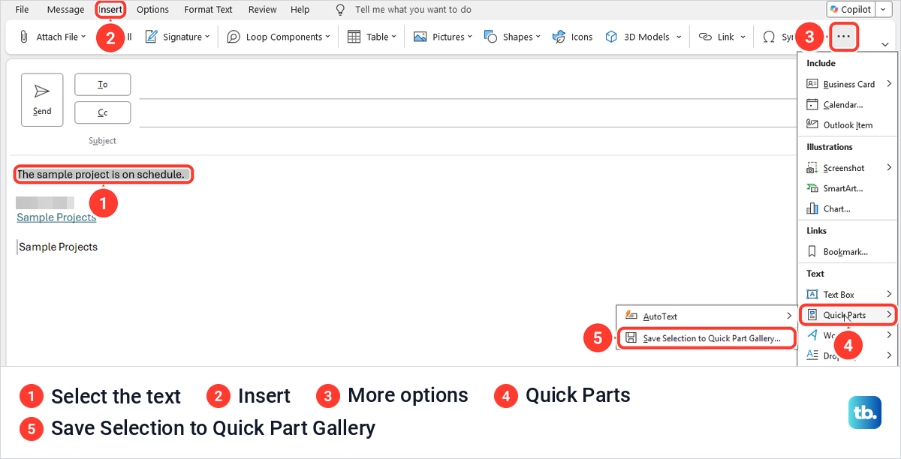Expand the Copilot dropdown arrow

884,10
